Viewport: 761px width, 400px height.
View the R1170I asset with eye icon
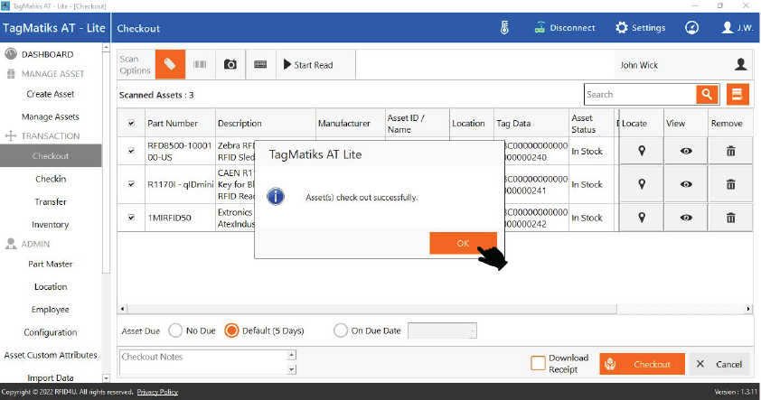pyautogui.click(x=686, y=184)
